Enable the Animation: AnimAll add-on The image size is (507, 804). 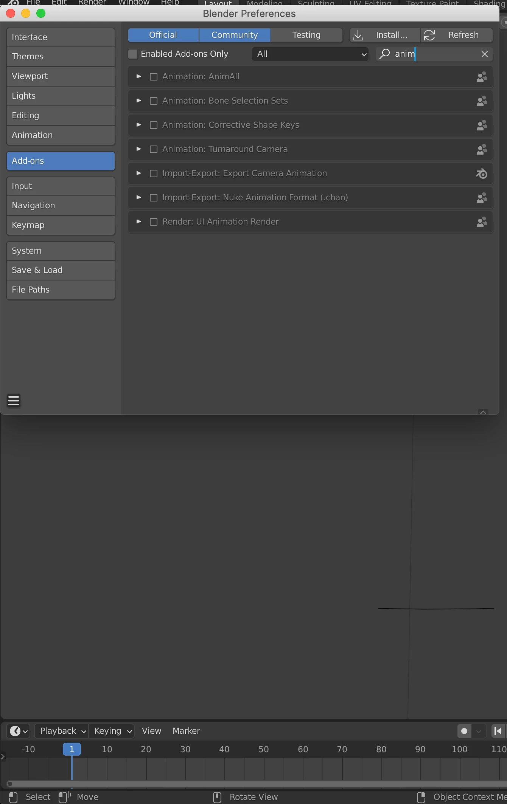[154, 77]
